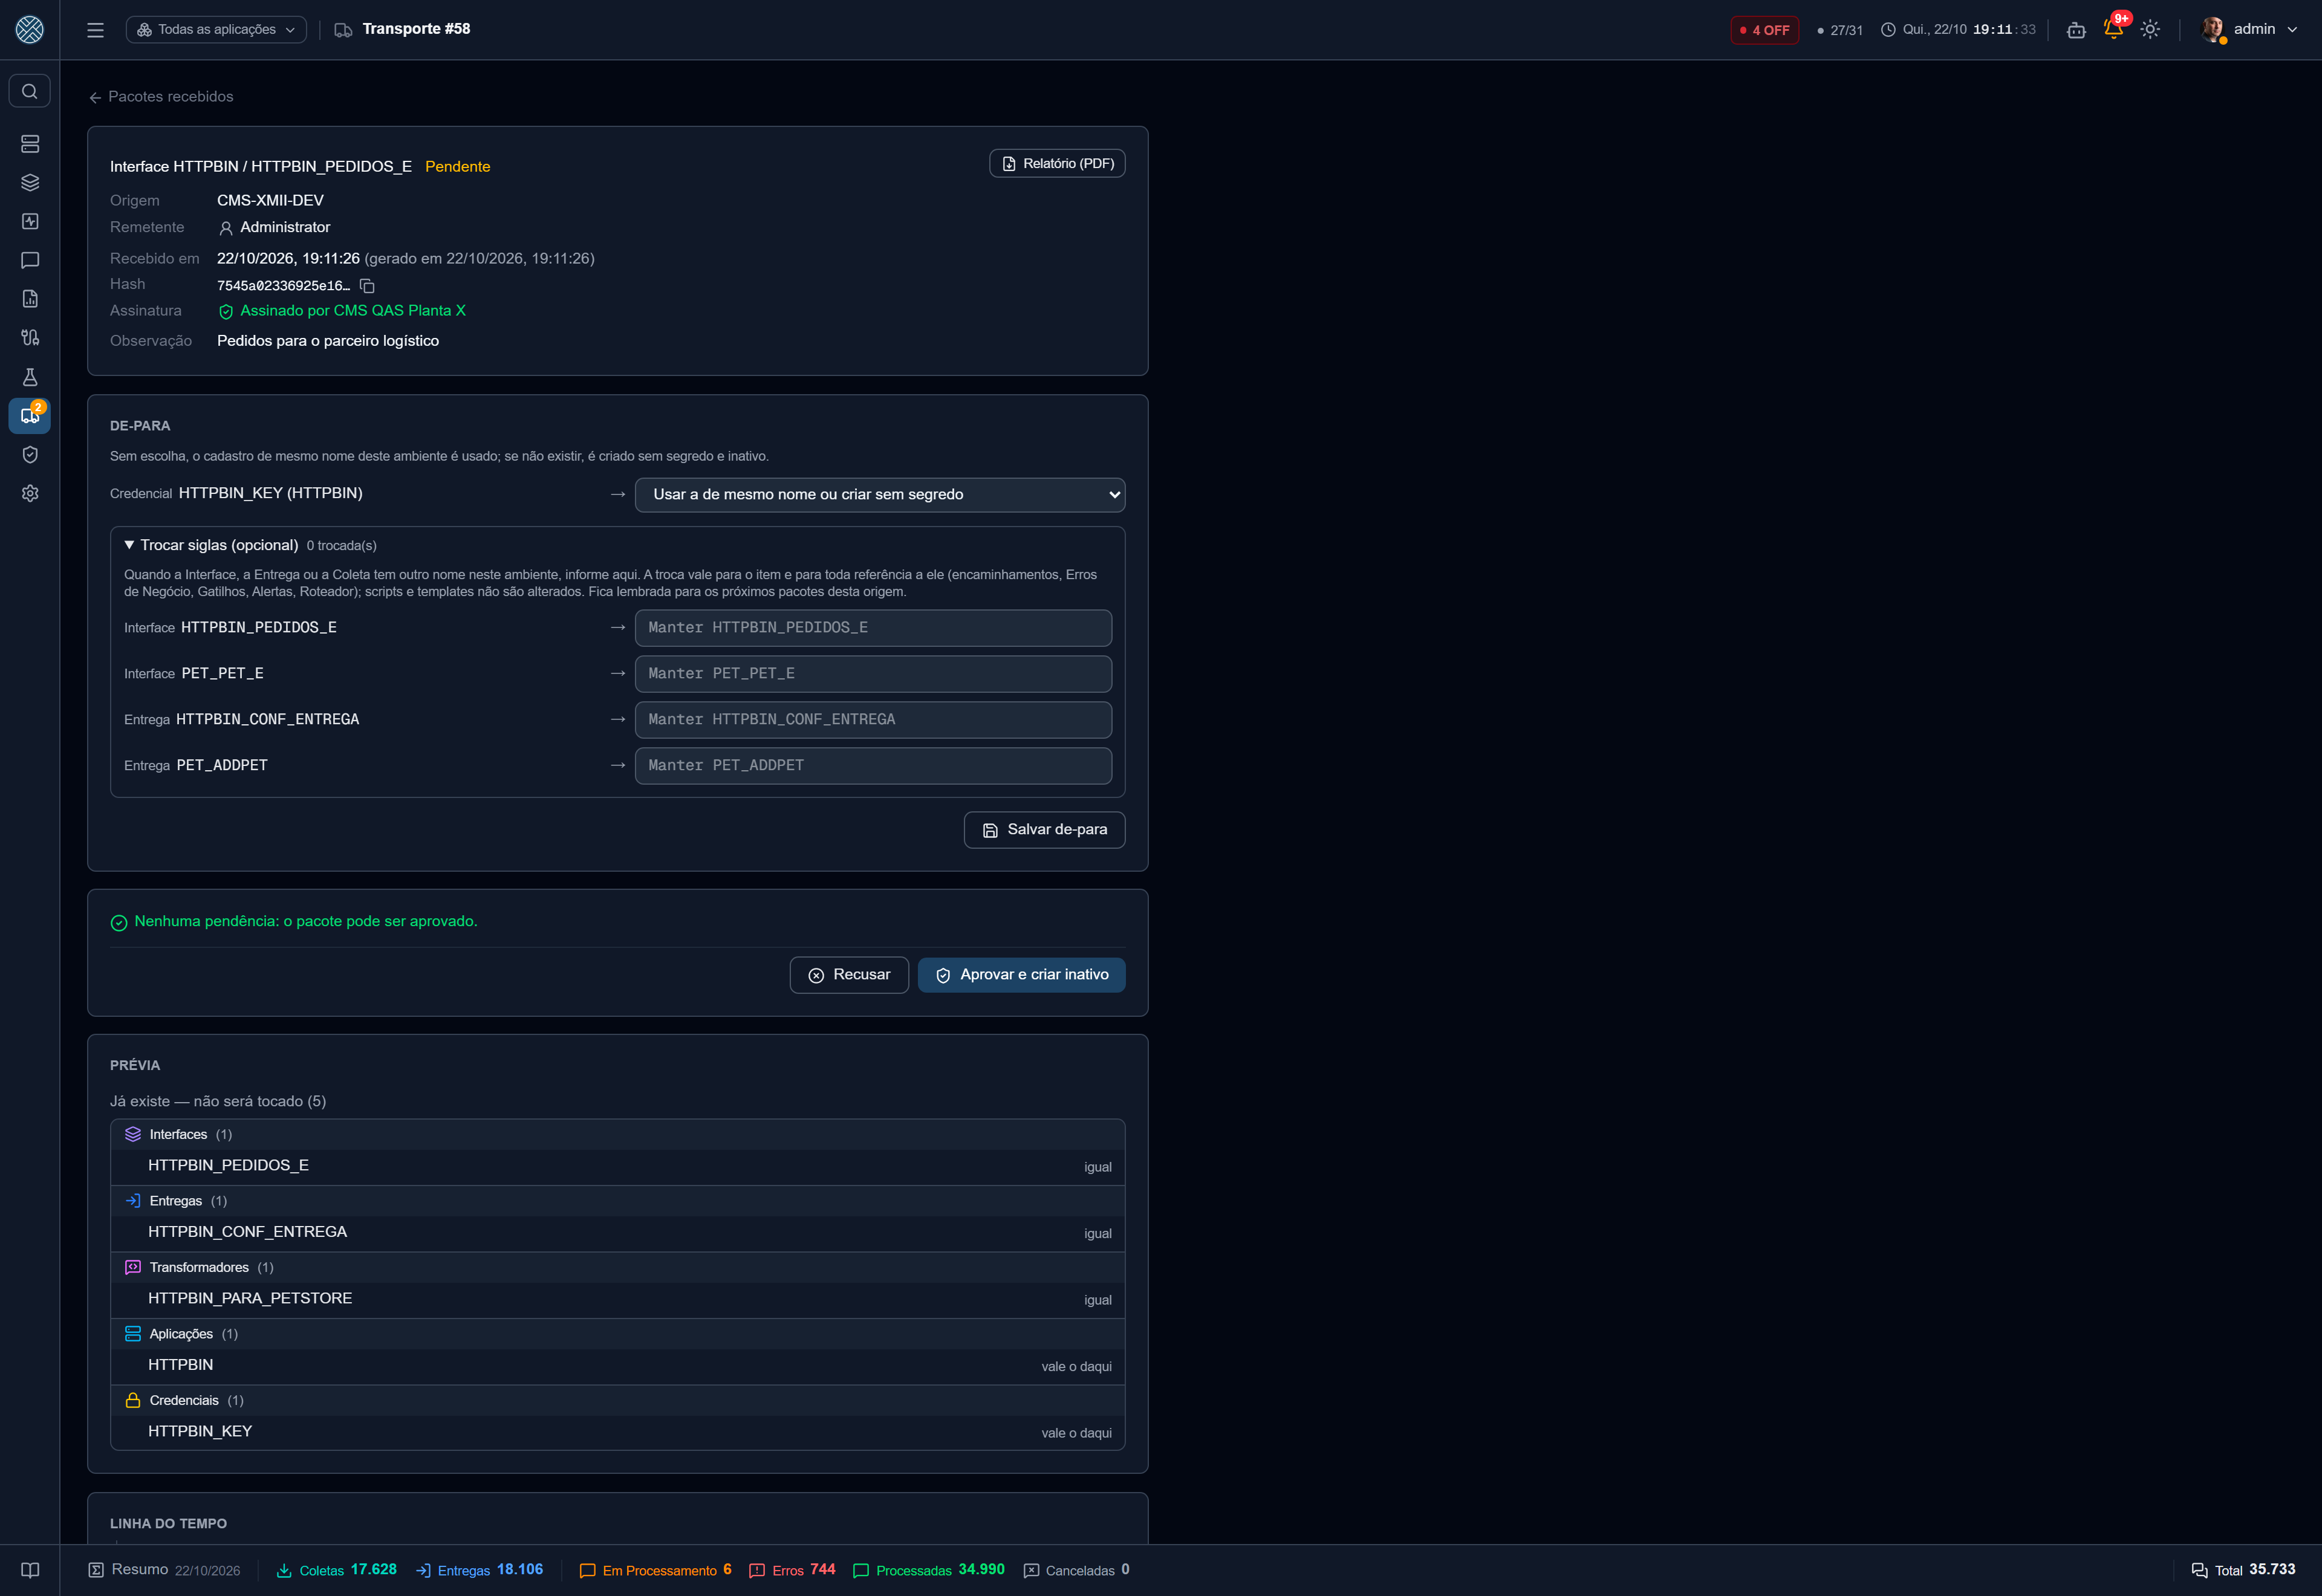The width and height of the screenshot is (2322, 1596).
Task: Open the 'Todas as aplicações' dropdown
Action: tap(216, 30)
